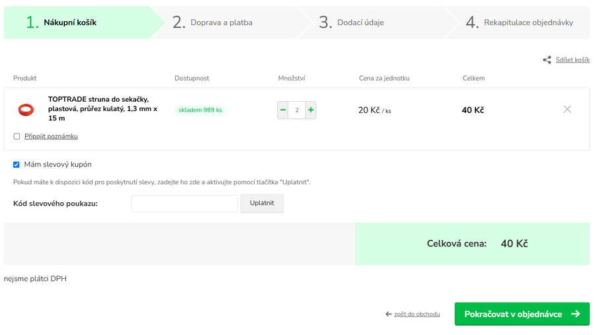Click the quantity number field
This screenshot has height=335, width=595.
[297, 110]
